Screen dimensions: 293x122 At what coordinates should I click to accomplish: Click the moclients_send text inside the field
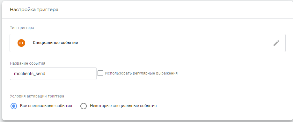30,74
